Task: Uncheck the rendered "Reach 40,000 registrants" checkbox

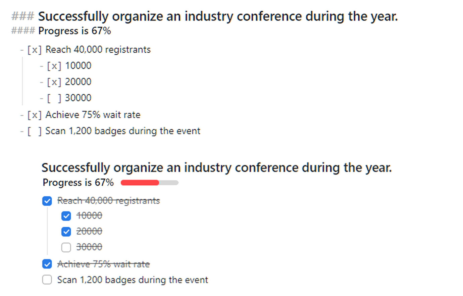Action: (x=47, y=201)
